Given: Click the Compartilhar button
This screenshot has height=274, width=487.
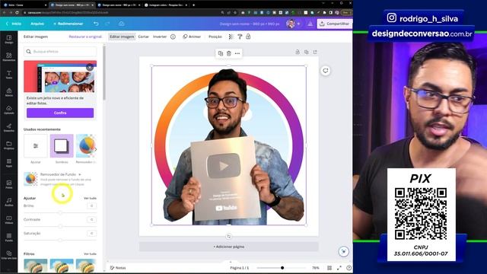Looking at the screenshot, I should 335,24.
